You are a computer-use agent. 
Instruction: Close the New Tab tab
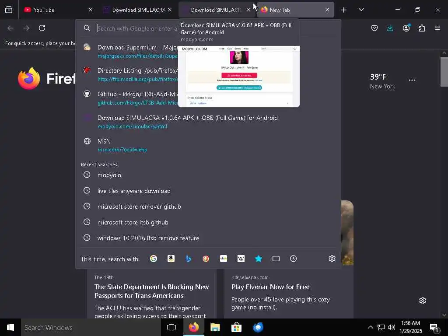(x=327, y=10)
